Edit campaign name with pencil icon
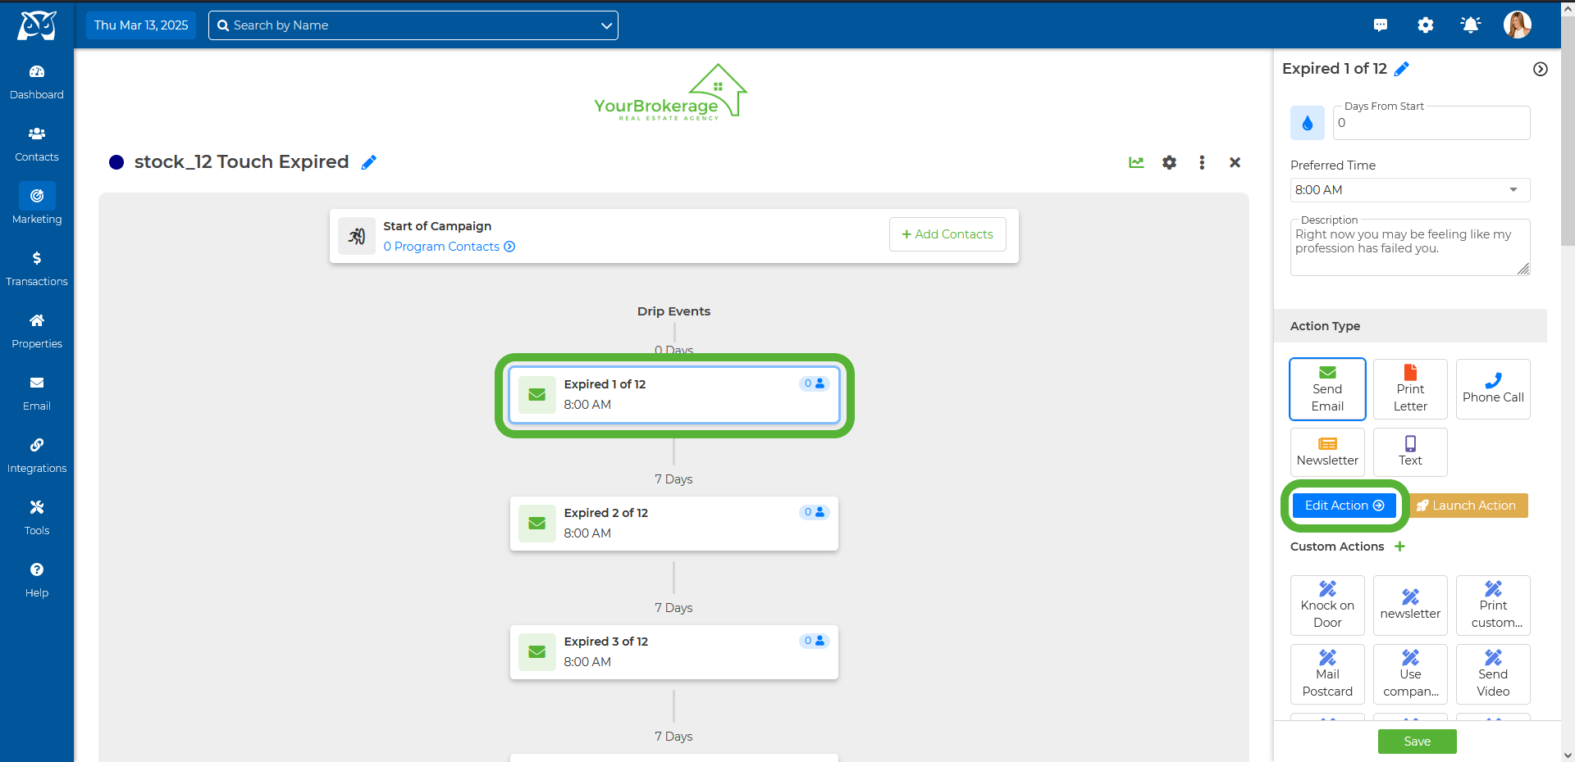 click(369, 162)
